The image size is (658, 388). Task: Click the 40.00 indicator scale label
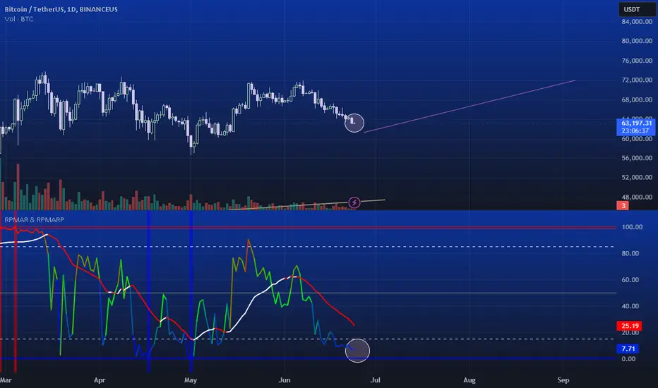[630, 306]
